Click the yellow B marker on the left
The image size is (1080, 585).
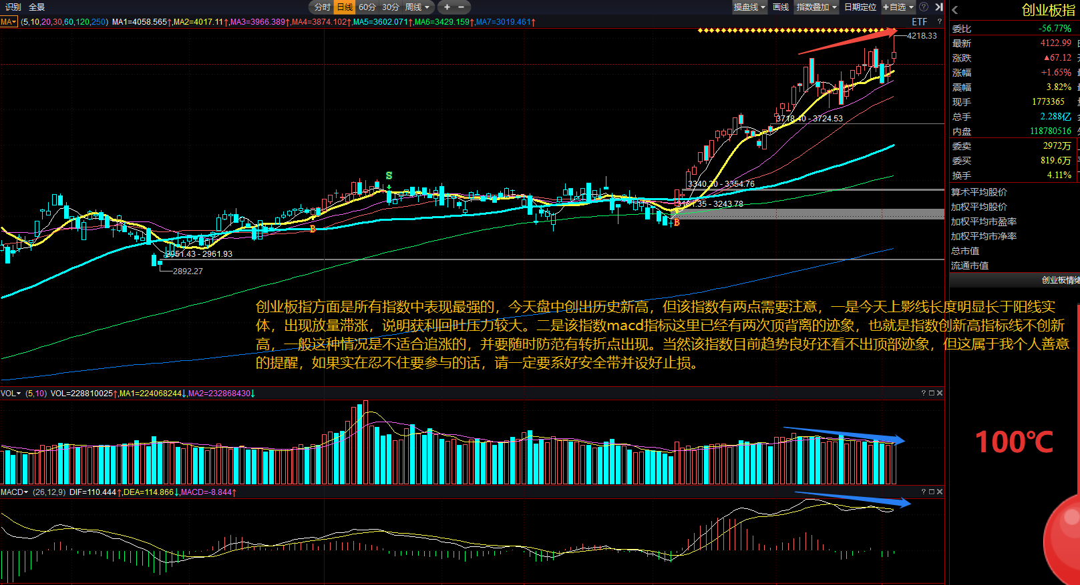[x=313, y=229]
